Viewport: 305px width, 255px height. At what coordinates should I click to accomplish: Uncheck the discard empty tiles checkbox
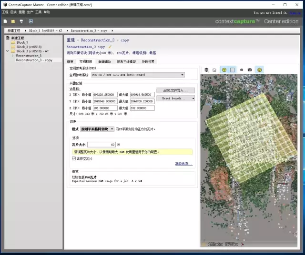pos(74,158)
